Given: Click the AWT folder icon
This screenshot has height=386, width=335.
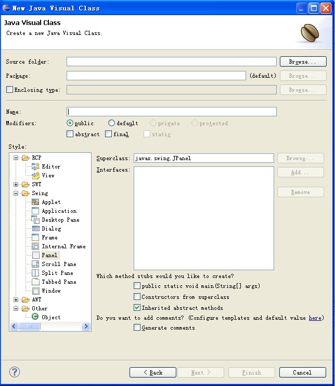Looking at the screenshot, I should click(x=25, y=299).
